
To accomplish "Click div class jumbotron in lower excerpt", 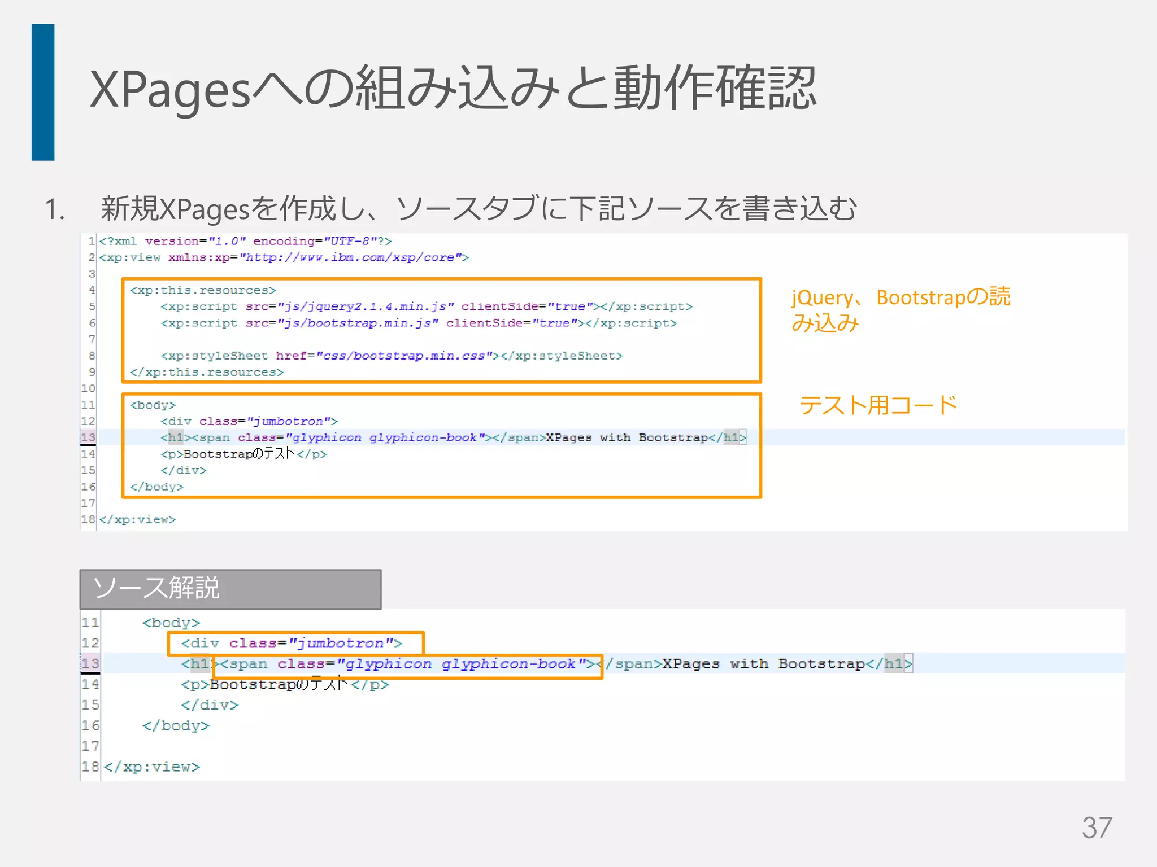I will 292,643.
